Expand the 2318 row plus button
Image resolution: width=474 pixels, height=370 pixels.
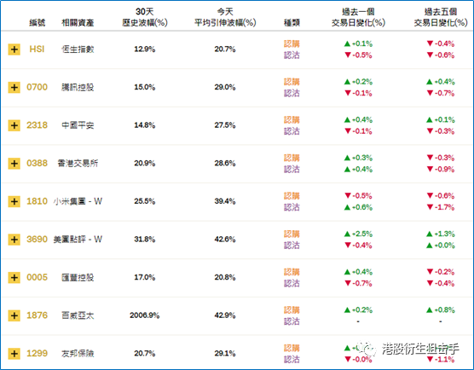(14, 125)
